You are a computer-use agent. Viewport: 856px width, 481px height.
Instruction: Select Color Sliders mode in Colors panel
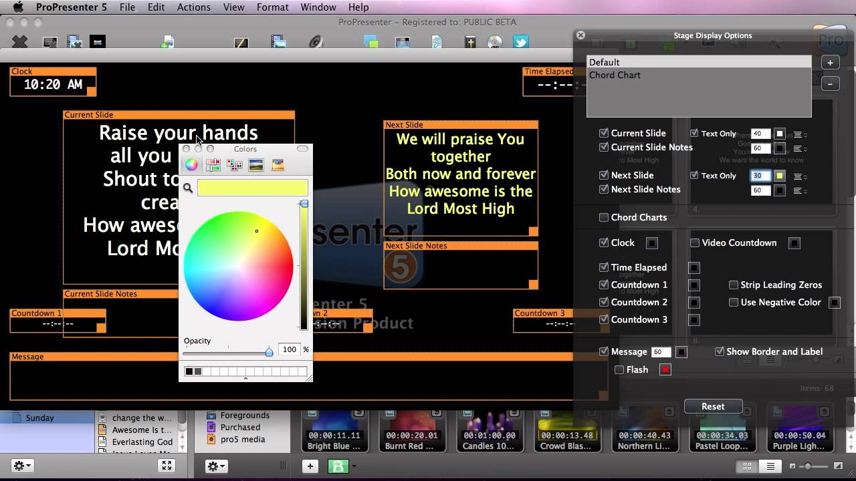pyautogui.click(x=213, y=165)
